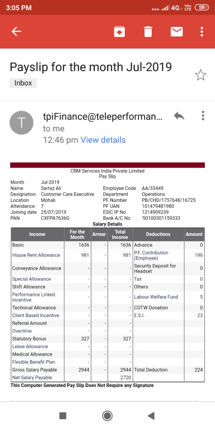Open message options three-dot menu
The height and width of the screenshot is (430, 215).
[x=203, y=116]
